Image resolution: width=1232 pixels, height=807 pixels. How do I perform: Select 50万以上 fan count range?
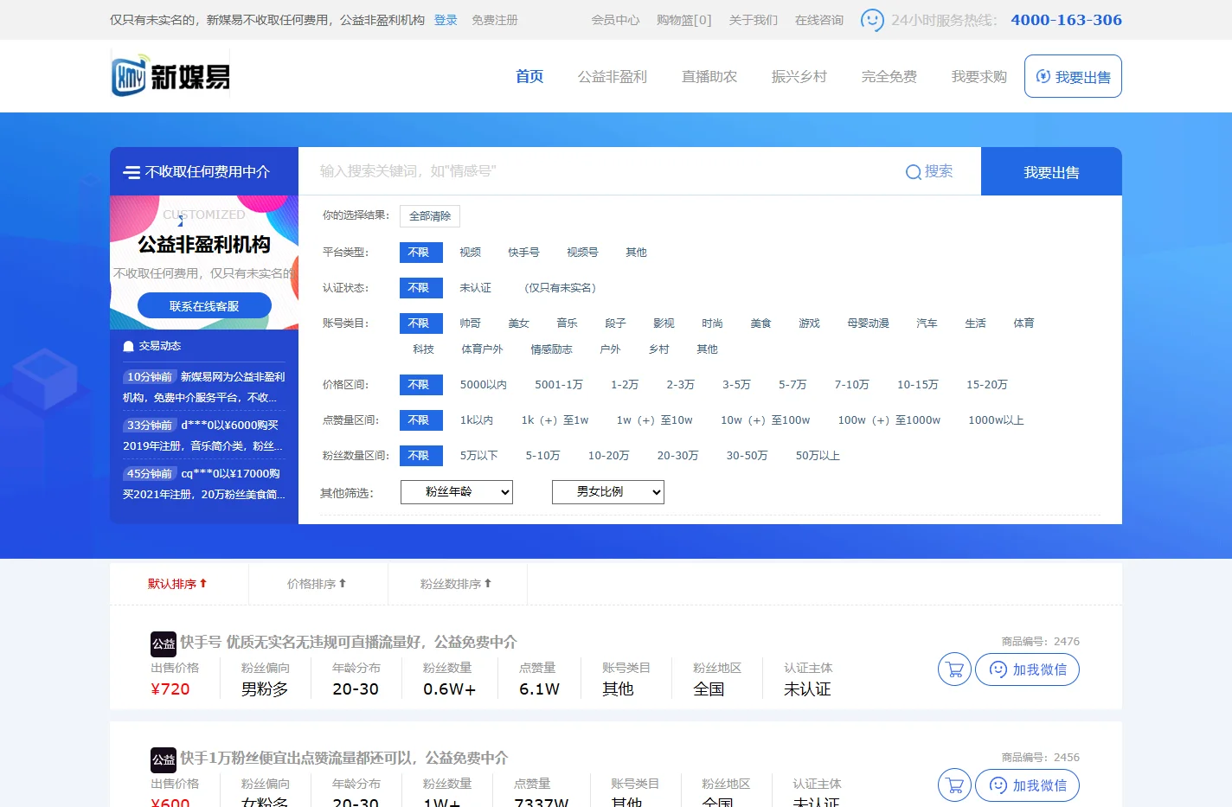[818, 456]
